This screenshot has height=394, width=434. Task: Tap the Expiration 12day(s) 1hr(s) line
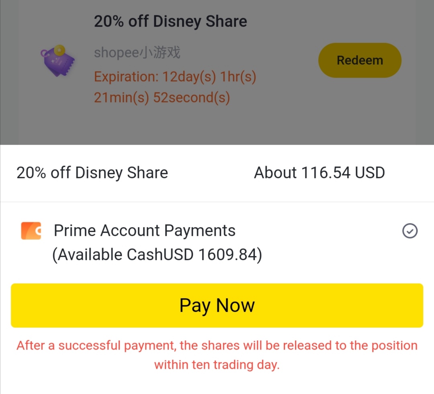pos(175,76)
